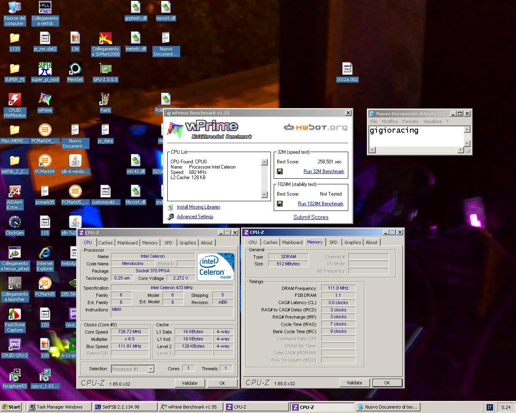Open the AIDA64 Extreme desktop icon
The height and width of the screenshot is (413, 516).
pyautogui.click(x=15, y=198)
